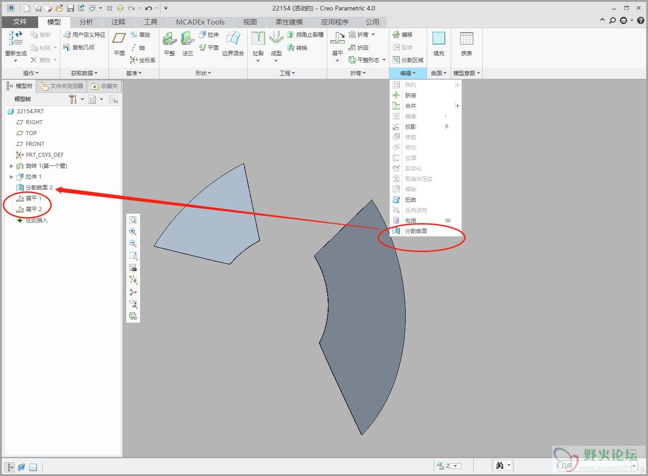
Task: Open the MCADEx Tools tab
Action: click(x=200, y=22)
